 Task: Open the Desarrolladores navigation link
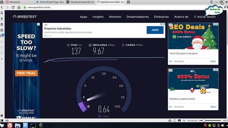click(x=138, y=17)
